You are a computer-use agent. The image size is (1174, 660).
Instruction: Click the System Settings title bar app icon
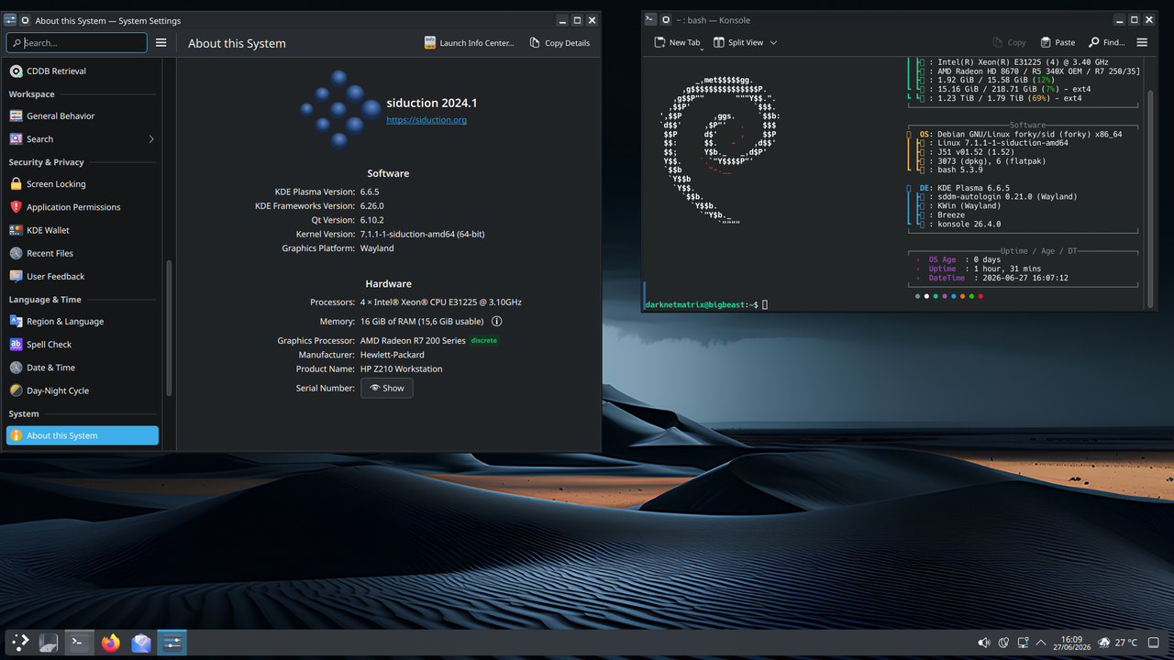click(10, 20)
